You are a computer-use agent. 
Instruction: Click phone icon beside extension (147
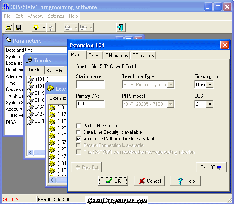(52, 156)
